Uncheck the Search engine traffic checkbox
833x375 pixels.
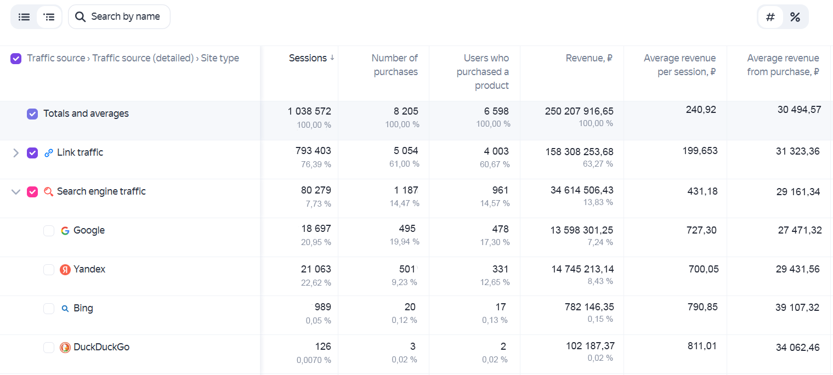coord(32,192)
